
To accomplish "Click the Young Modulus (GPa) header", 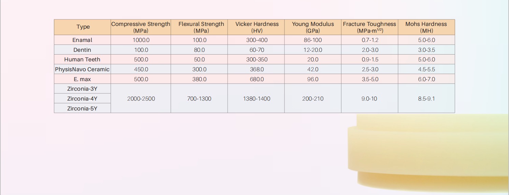I will [313, 27].
